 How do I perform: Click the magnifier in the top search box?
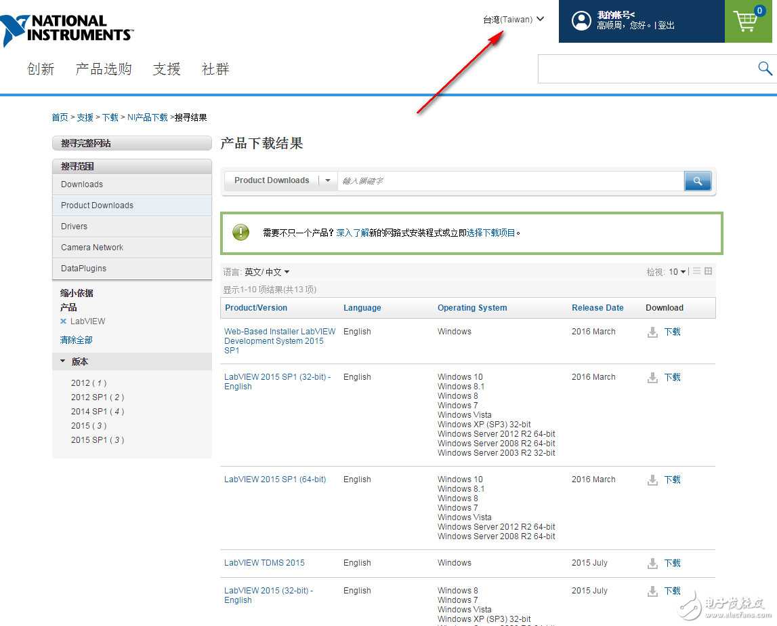point(765,69)
